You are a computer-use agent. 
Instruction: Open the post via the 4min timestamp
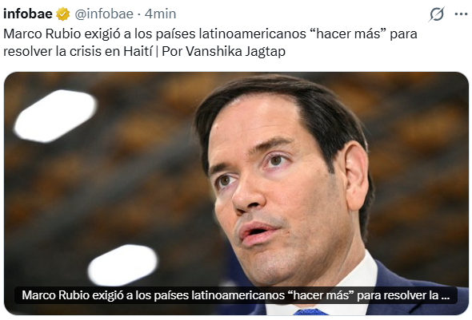point(160,14)
